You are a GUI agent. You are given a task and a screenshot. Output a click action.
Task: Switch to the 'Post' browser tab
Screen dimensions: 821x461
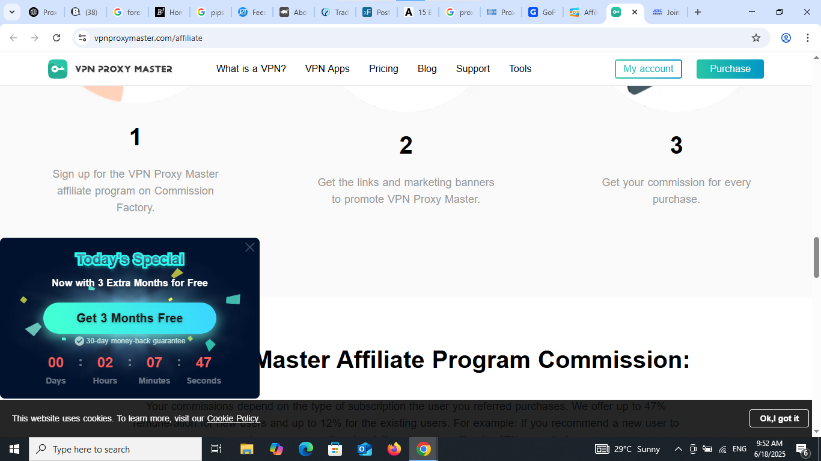376,12
